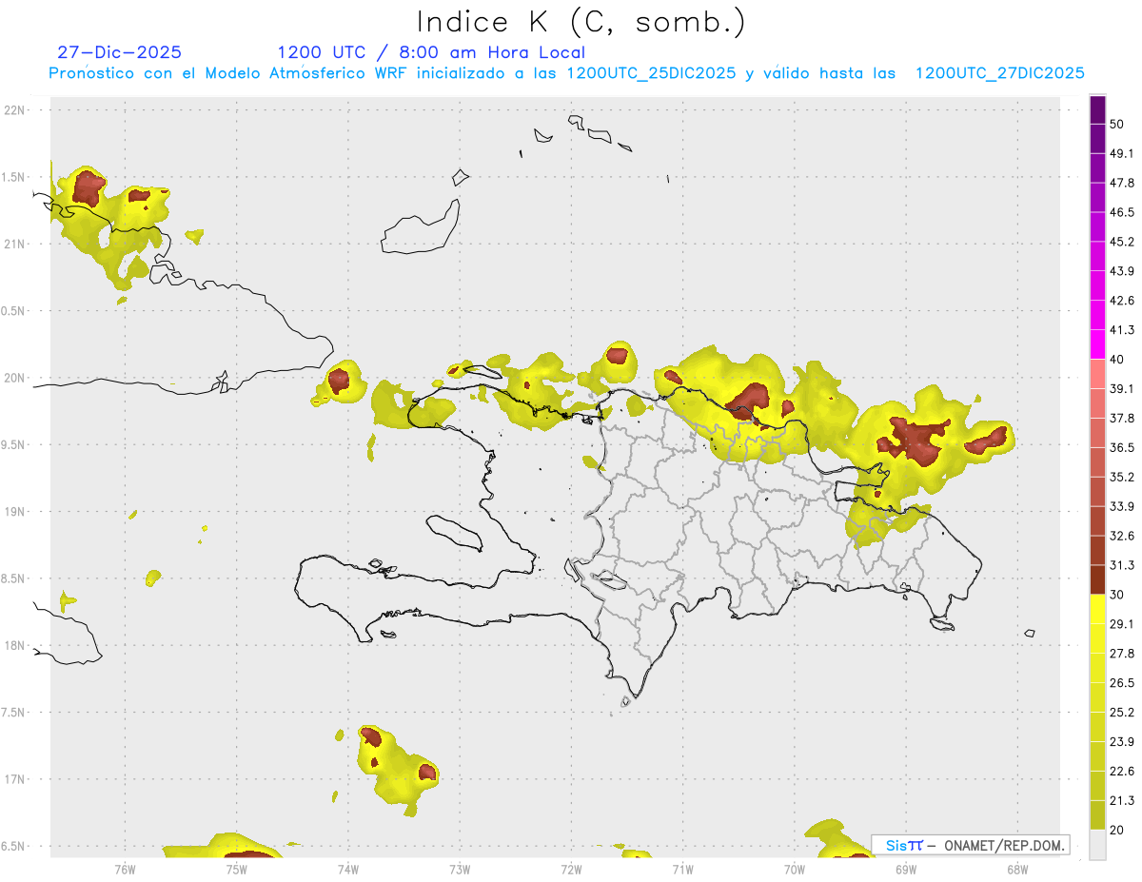The height and width of the screenshot is (882, 1142).
Task: Click the color bar value "40"
Action: point(1117,360)
